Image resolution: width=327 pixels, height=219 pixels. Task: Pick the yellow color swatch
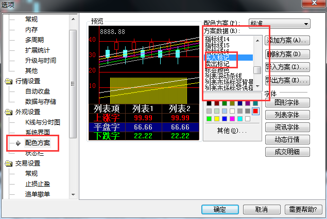217,119
